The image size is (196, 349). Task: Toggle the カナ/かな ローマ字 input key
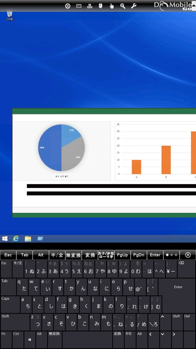(106, 255)
